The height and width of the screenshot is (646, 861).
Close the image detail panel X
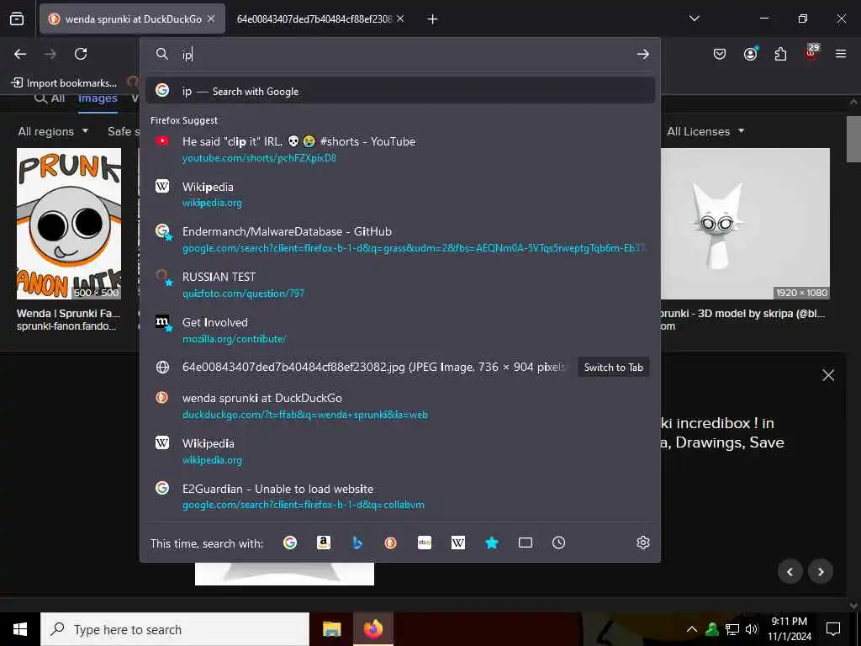(x=828, y=375)
